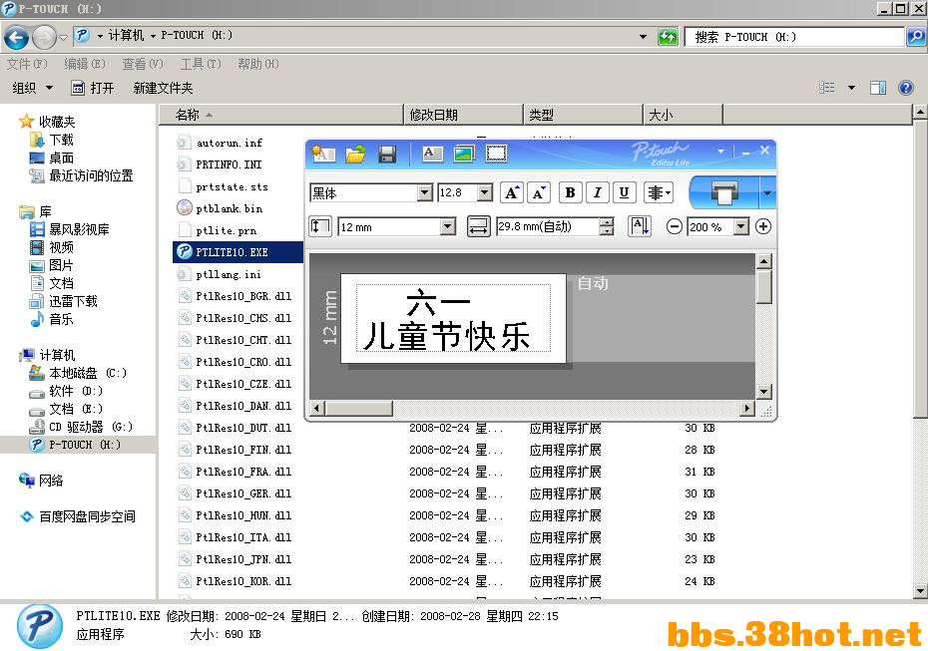This screenshot has width=928, height=651.
Task: Open the 12 mm tape width dropdown
Action: coord(448,227)
